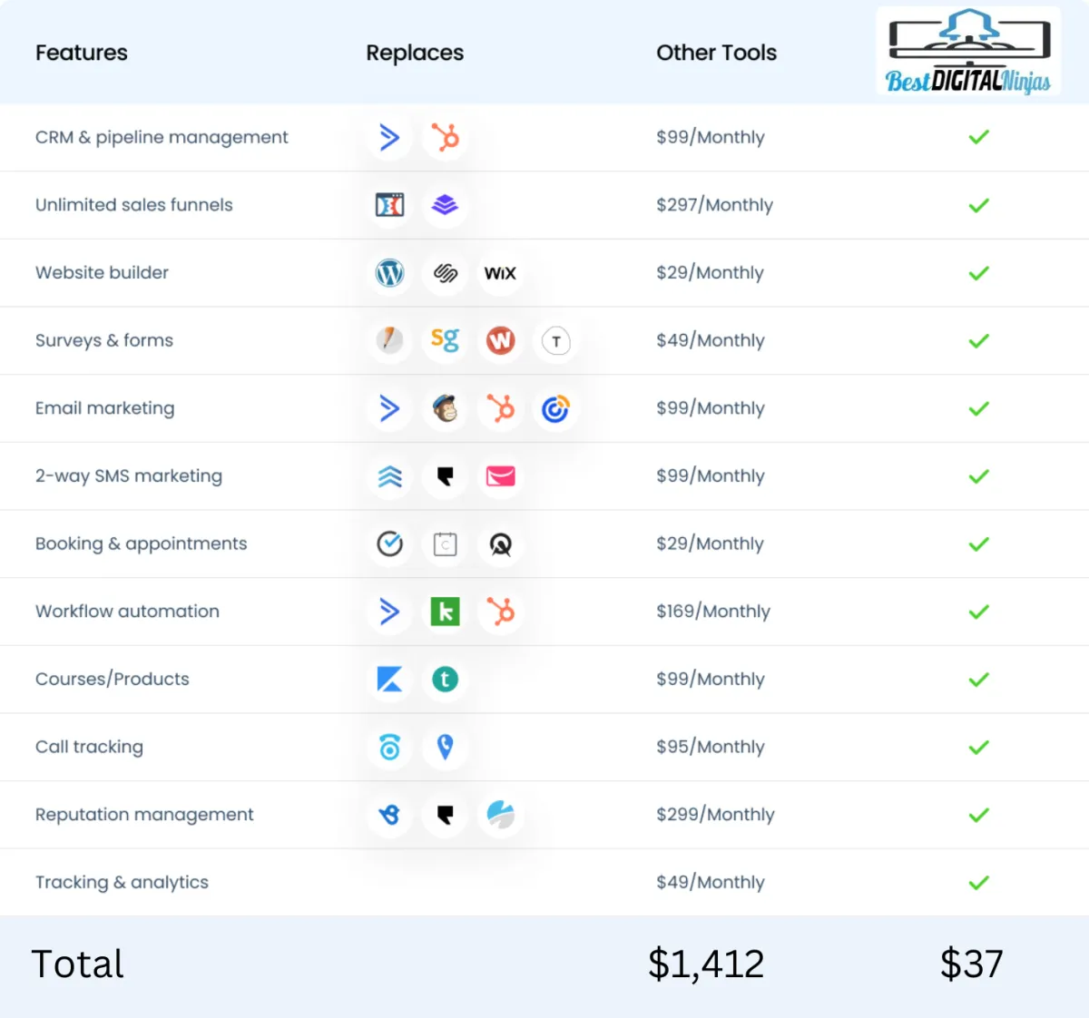Click the '$169/Monthly' price cell
The height and width of the screenshot is (1018, 1089).
[x=713, y=612]
